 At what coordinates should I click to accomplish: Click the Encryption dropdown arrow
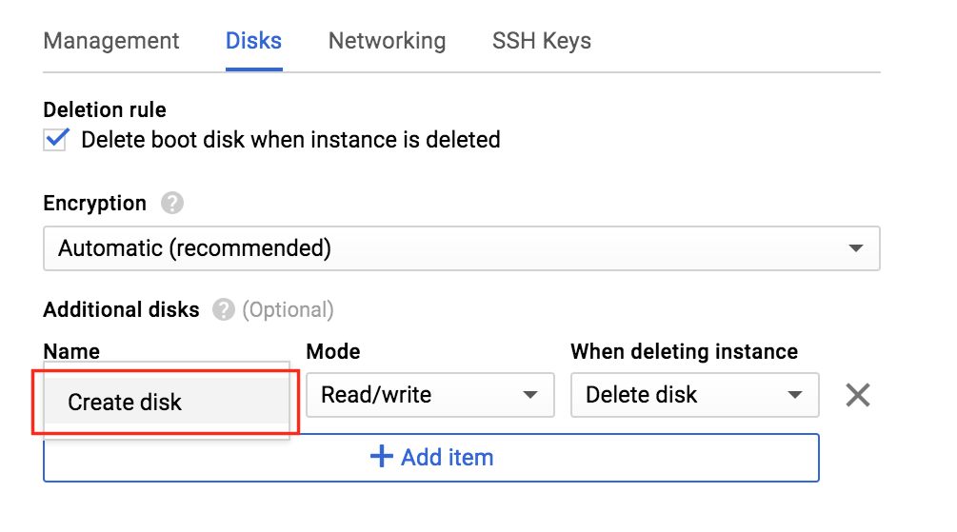856,248
